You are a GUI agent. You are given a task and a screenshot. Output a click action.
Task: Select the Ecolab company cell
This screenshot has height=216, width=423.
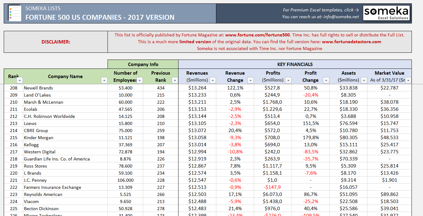65,109
